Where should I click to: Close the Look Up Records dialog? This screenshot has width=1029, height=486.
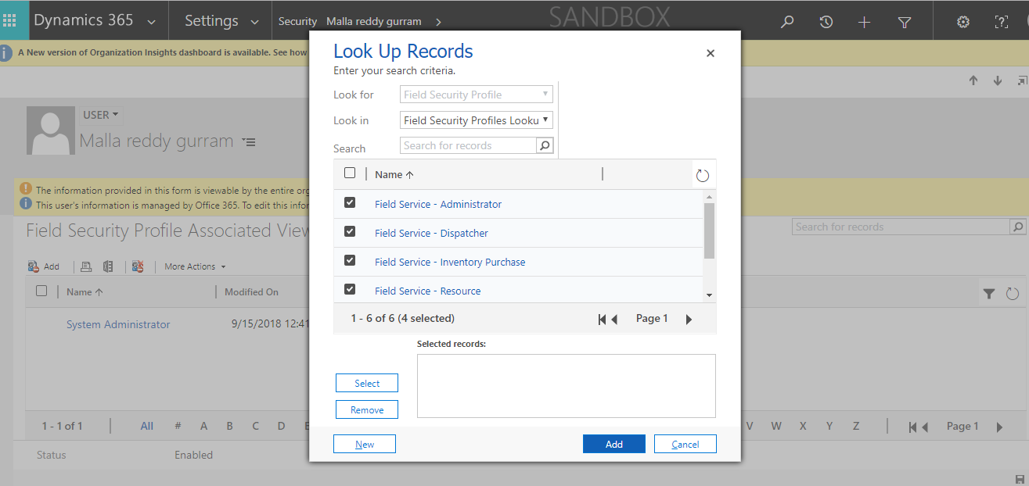click(711, 53)
